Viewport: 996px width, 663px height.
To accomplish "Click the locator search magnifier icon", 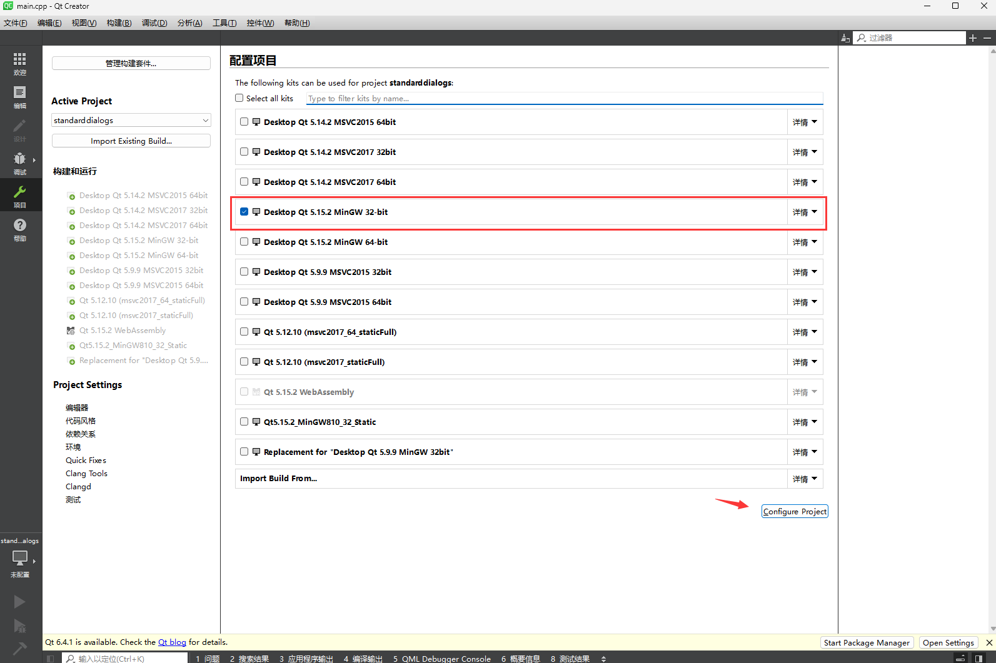I will point(71,659).
